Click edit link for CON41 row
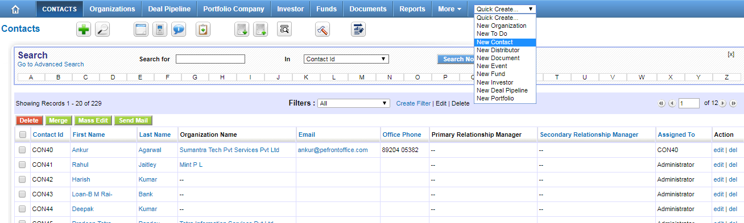 click(x=718, y=165)
